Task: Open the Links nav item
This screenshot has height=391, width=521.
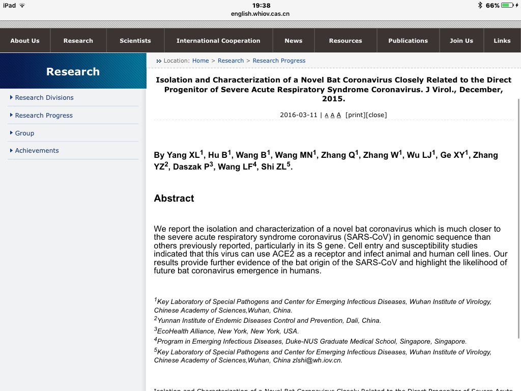Action: 502,41
